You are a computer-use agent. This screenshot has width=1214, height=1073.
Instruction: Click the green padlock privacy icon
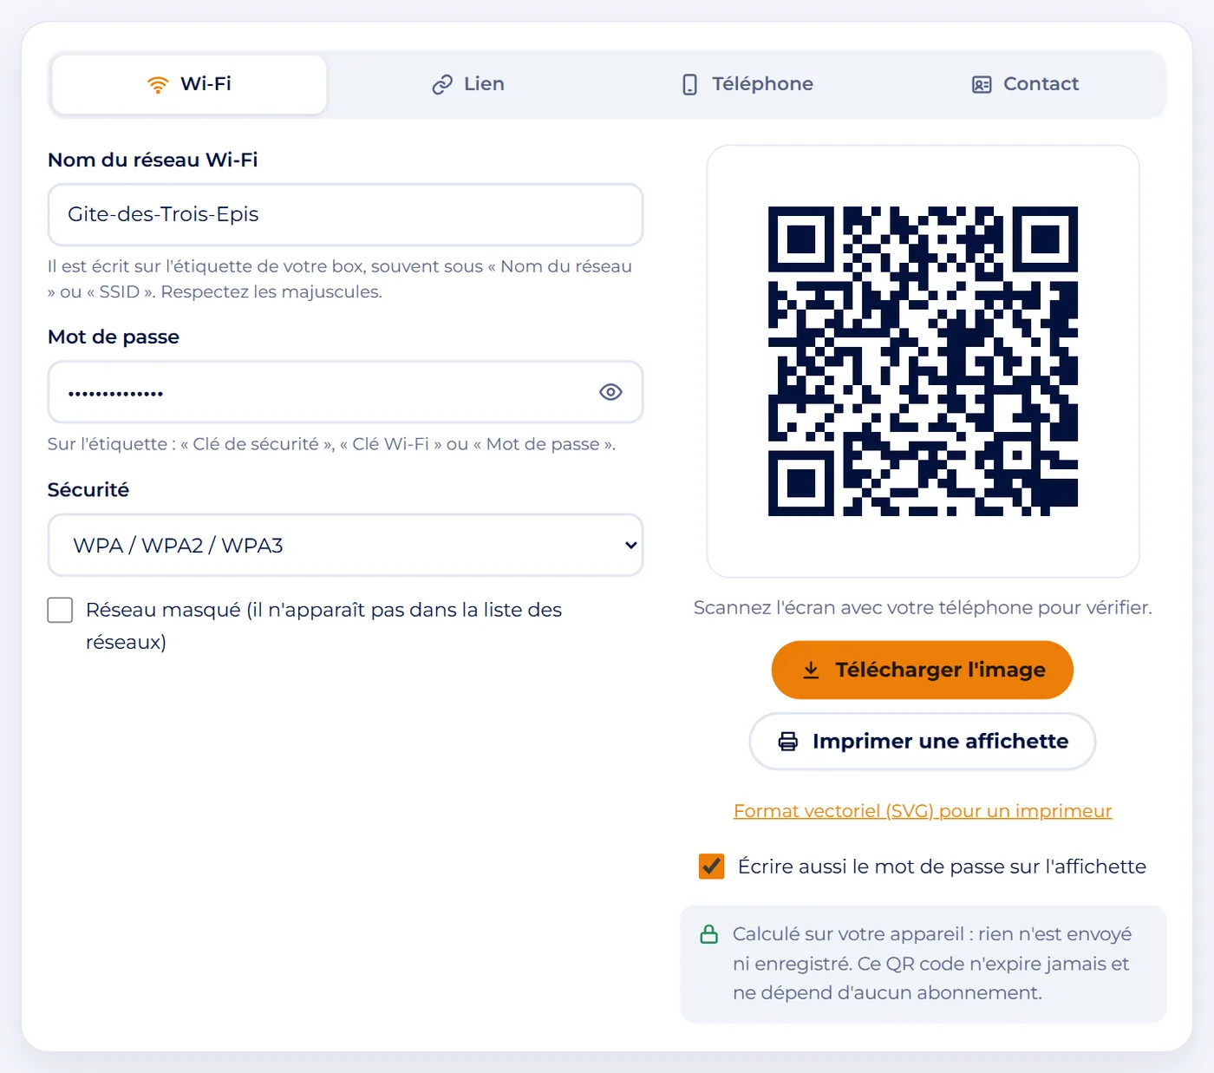coord(709,934)
